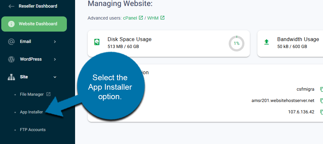
Task: Click the Email at-sign icon
Action: (11, 42)
